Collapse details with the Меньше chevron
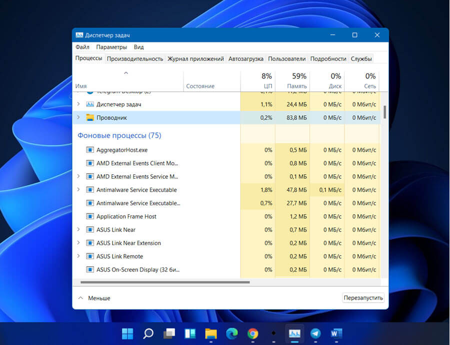The image size is (450, 345). point(80,298)
